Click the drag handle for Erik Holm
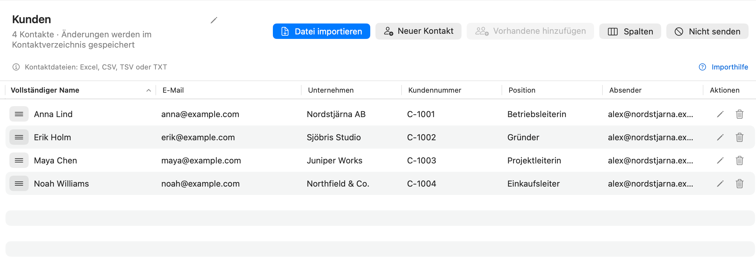Image resolution: width=756 pixels, height=267 pixels. pyautogui.click(x=19, y=137)
